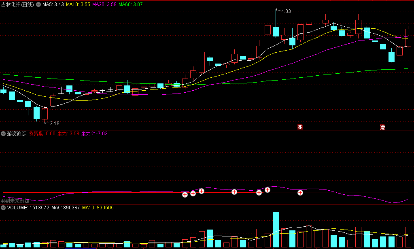This screenshot has width=414, height=249.
Task: Select the MA20: 3.59 price label
Action: [x=104, y=4]
